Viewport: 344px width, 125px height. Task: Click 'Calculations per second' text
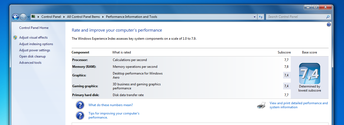pos(130,60)
